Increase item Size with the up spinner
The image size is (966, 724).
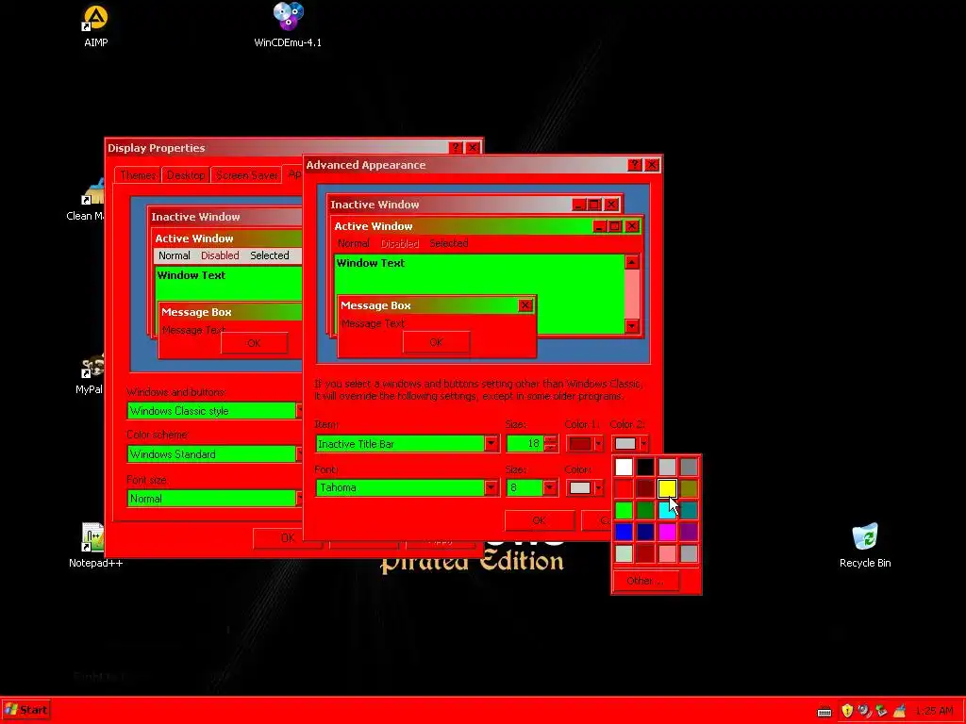point(551,439)
